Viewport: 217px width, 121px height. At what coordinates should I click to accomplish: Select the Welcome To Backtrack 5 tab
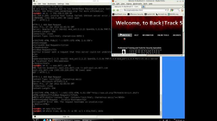pyautogui.click(x=127, y=7)
